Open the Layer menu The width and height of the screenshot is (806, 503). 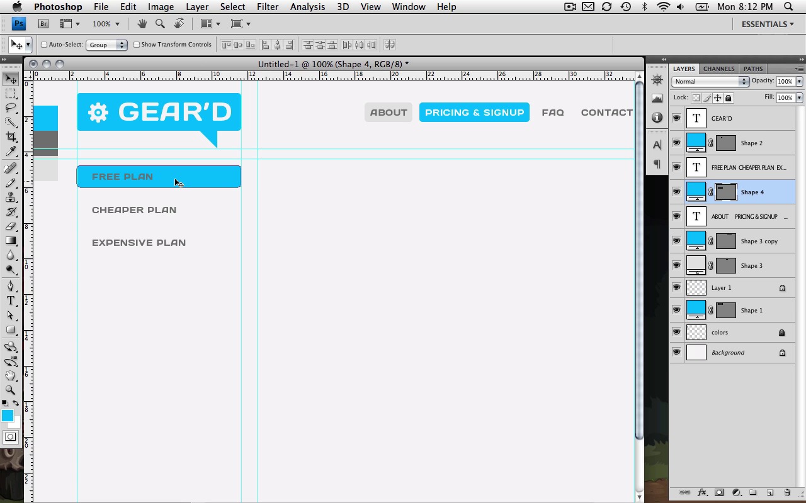pos(196,7)
